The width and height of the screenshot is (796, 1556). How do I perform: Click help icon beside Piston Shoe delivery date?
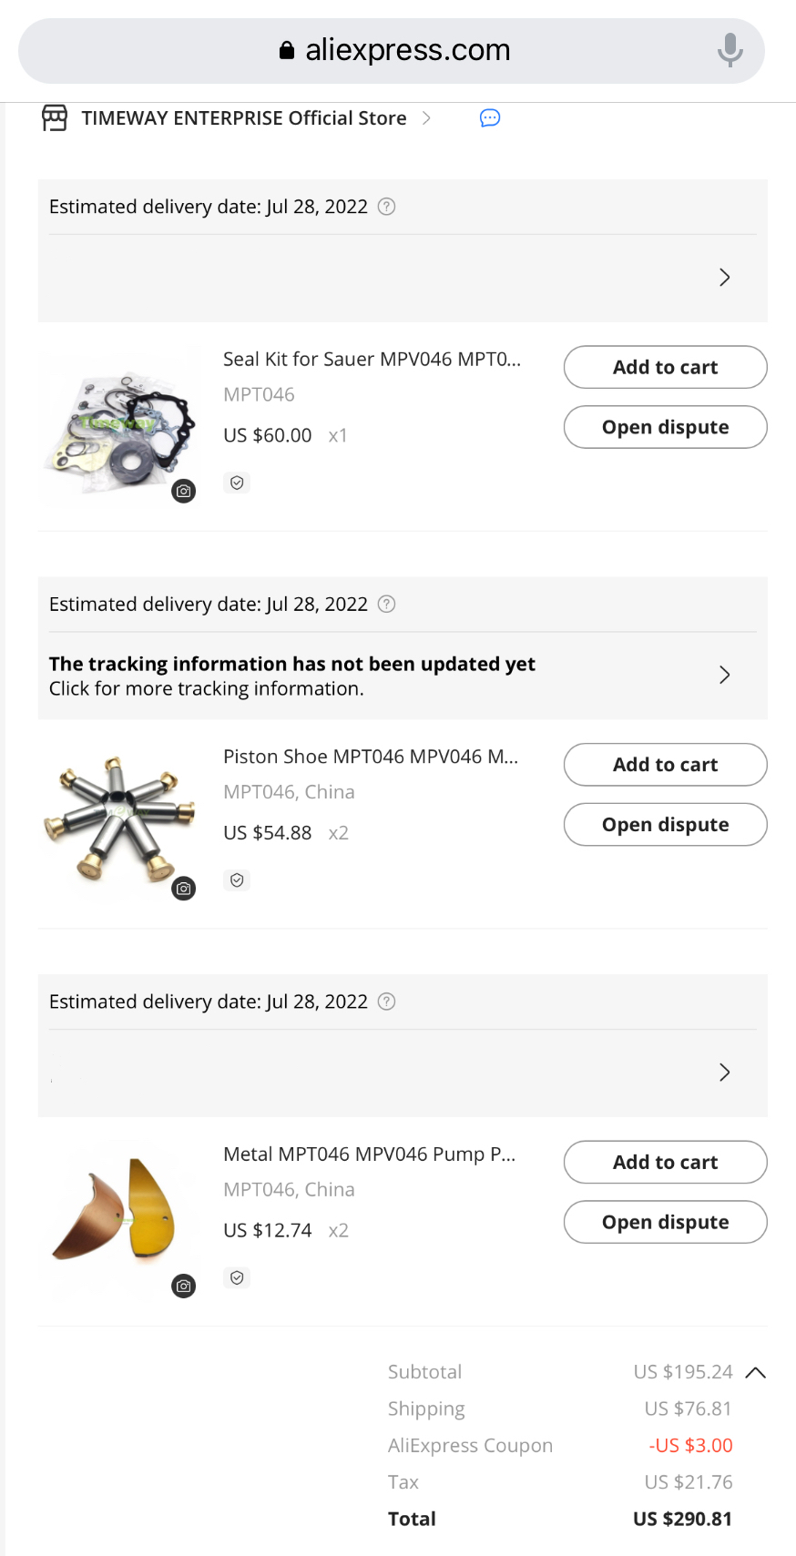click(386, 605)
